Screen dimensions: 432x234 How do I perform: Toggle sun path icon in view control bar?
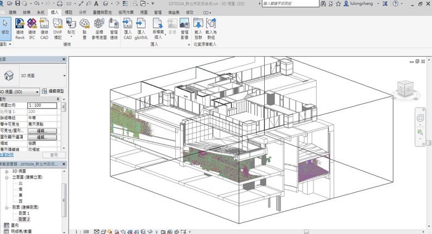click(110, 232)
